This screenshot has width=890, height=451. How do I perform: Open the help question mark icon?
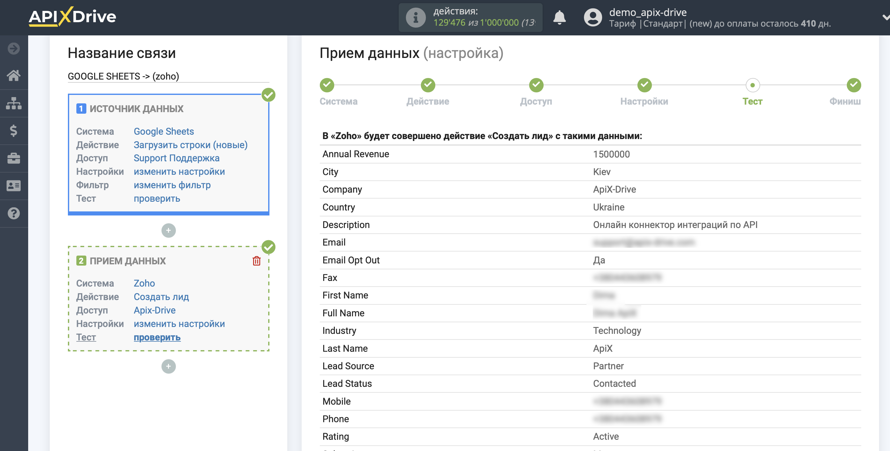14,213
